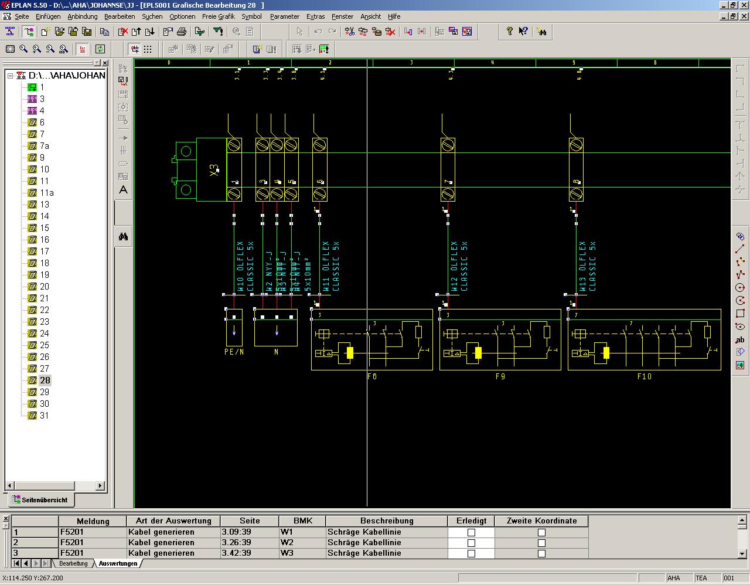Toggle the snap-to-grid button beside grid dots
The image size is (750, 585).
coord(135,49)
